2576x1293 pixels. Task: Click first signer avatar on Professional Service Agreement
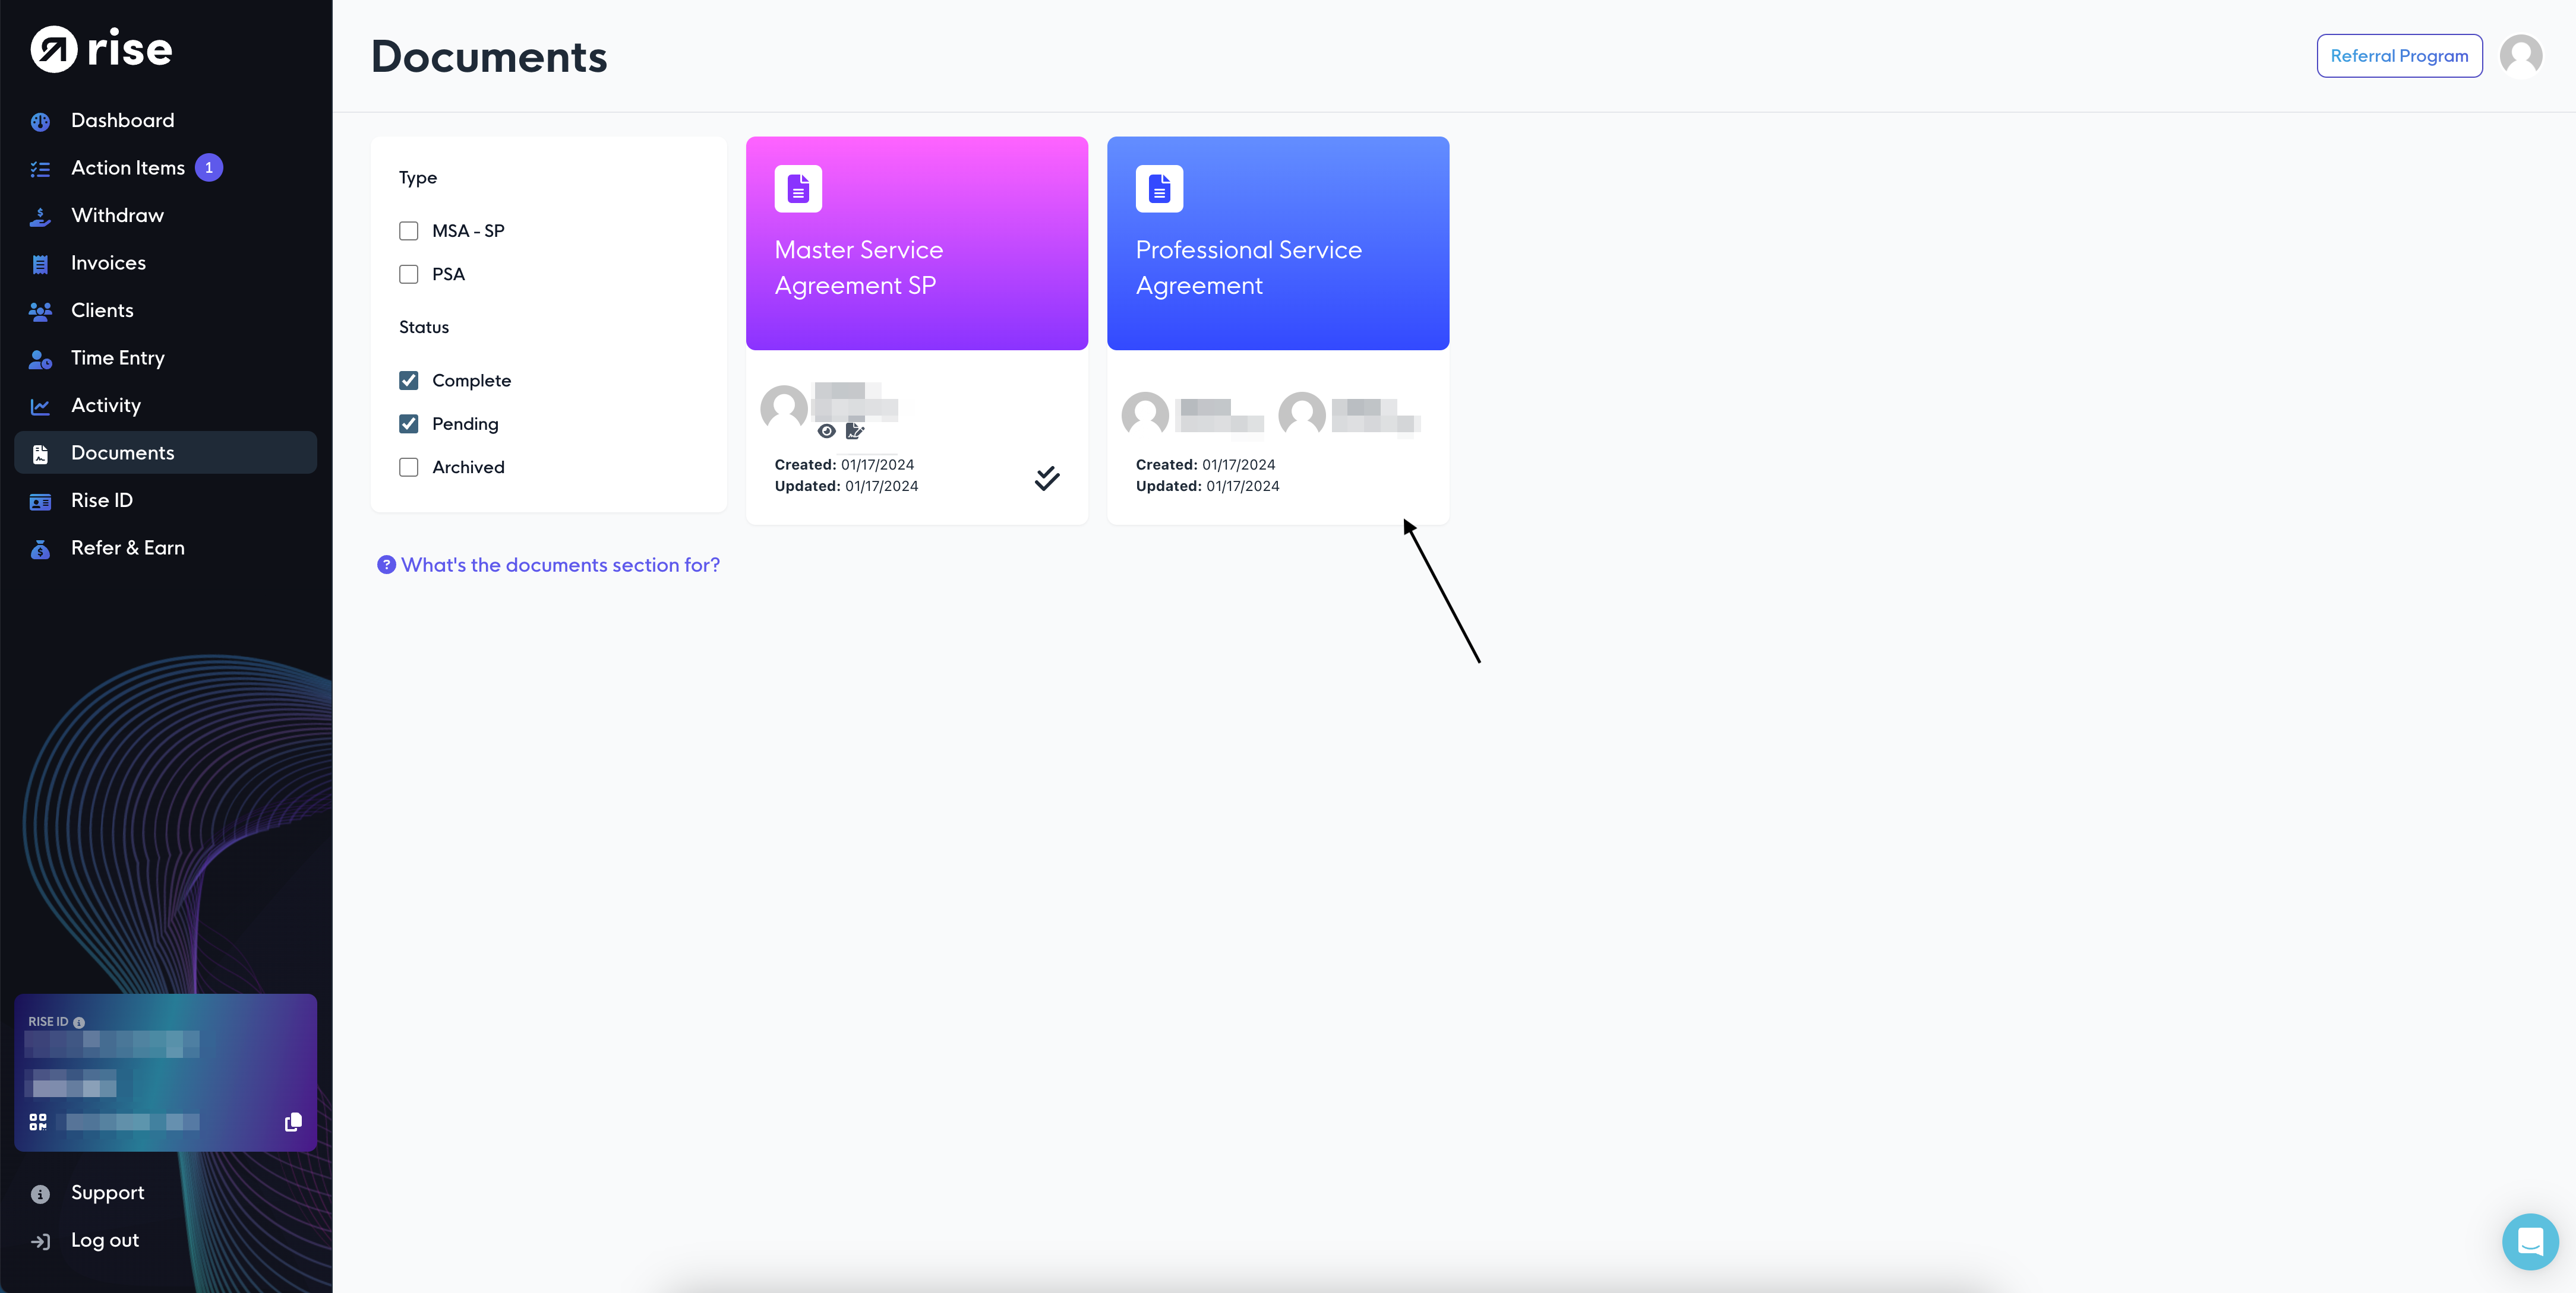[1145, 415]
